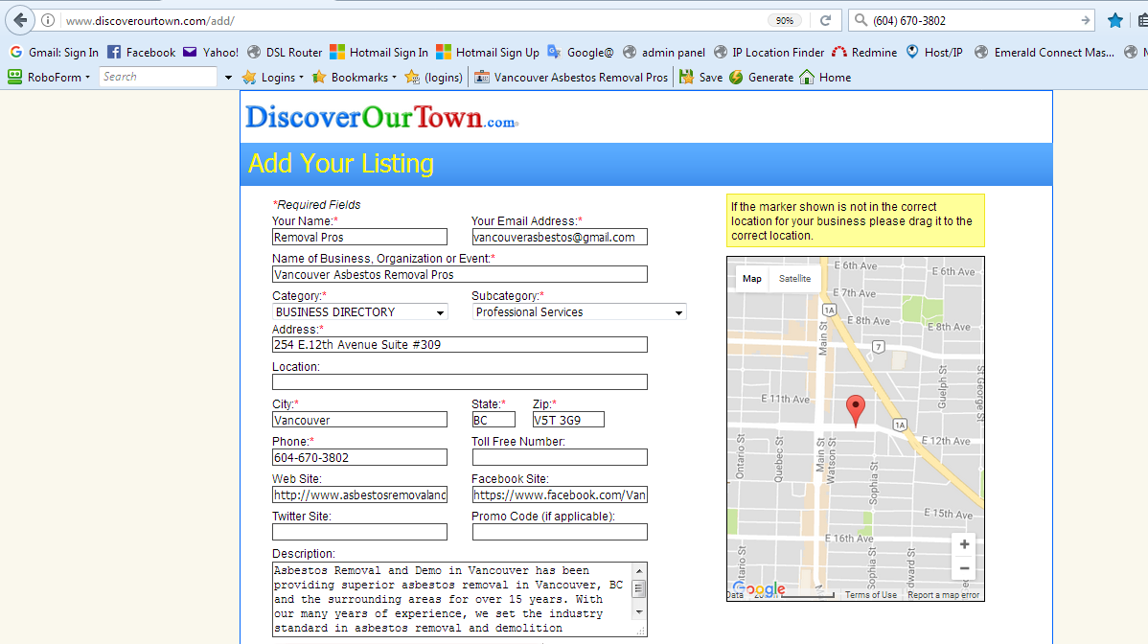Viewport: 1148px width, 644px height.
Task: Open the Host/IP bookmark
Action: [x=934, y=53]
